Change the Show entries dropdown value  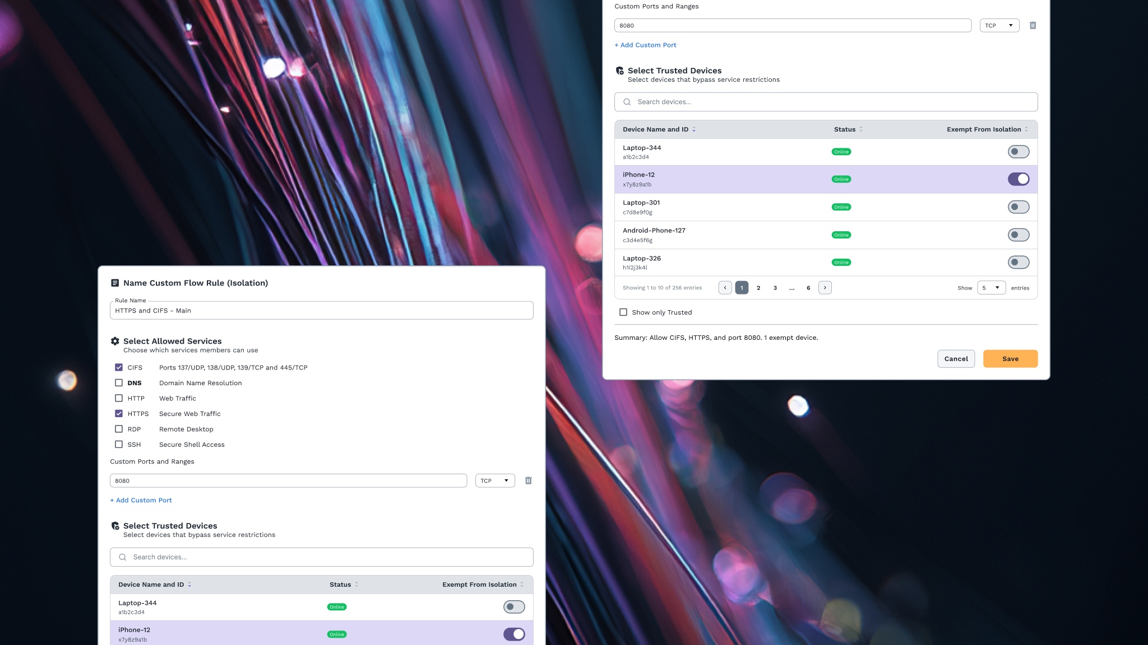(992, 287)
